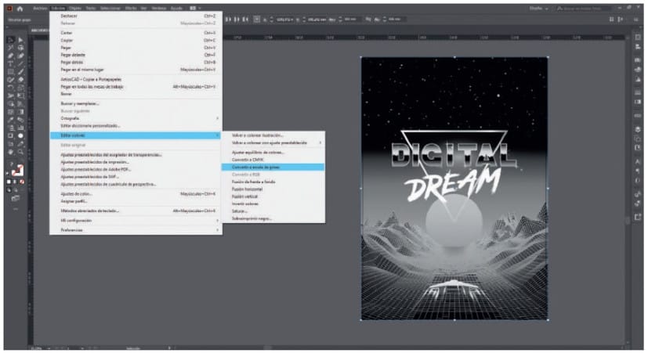The height and width of the screenshot is (353, 648).
Task: Select the Type tool (T)
Action: 9,63
